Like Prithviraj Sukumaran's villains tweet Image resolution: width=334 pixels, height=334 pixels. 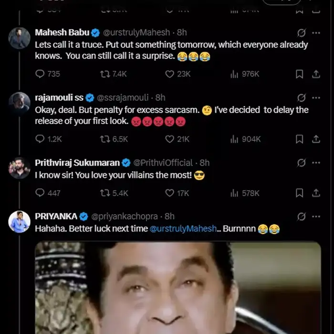169,193
